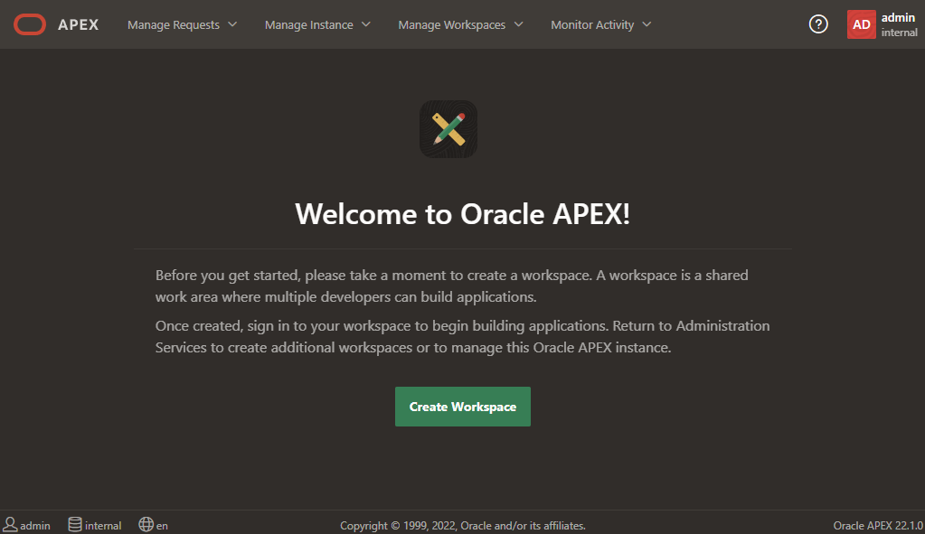Screen dimensions: 925x534
Task: Expand the Monitor Activity chevron arrow
Action: (647, 24)
